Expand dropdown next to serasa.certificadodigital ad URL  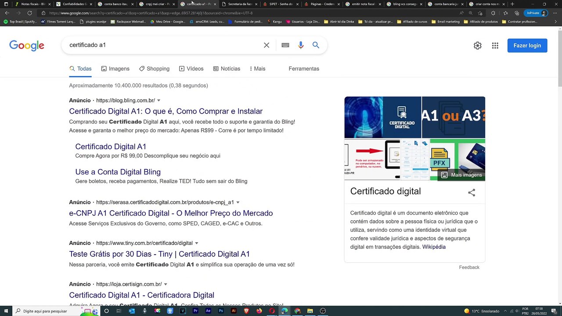[x=238, y=202]
